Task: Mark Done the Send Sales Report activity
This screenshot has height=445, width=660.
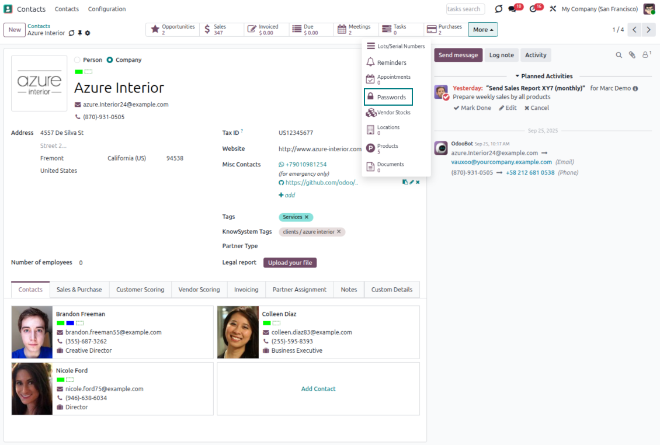Action: click(x=472, y=108)
